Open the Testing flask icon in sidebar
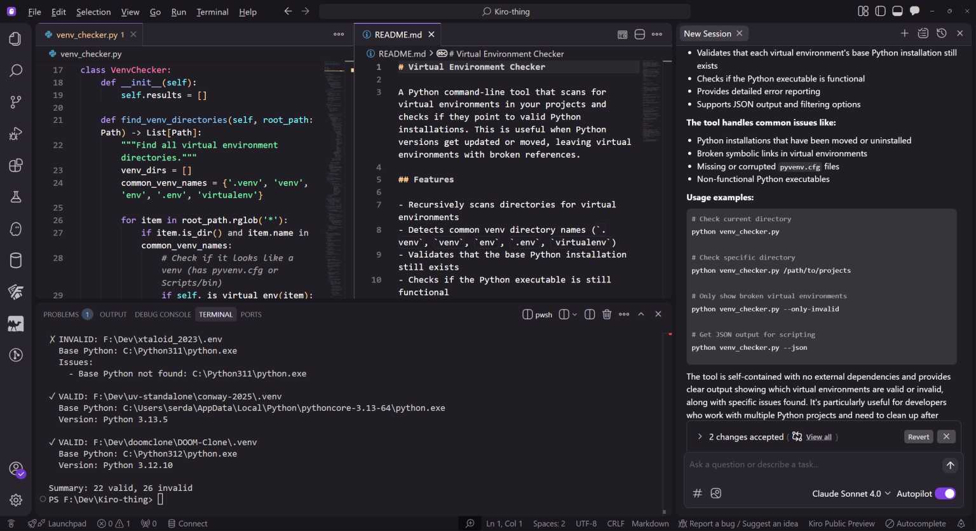The height and width of the screenshot is (531, 976). coord(16,197)
